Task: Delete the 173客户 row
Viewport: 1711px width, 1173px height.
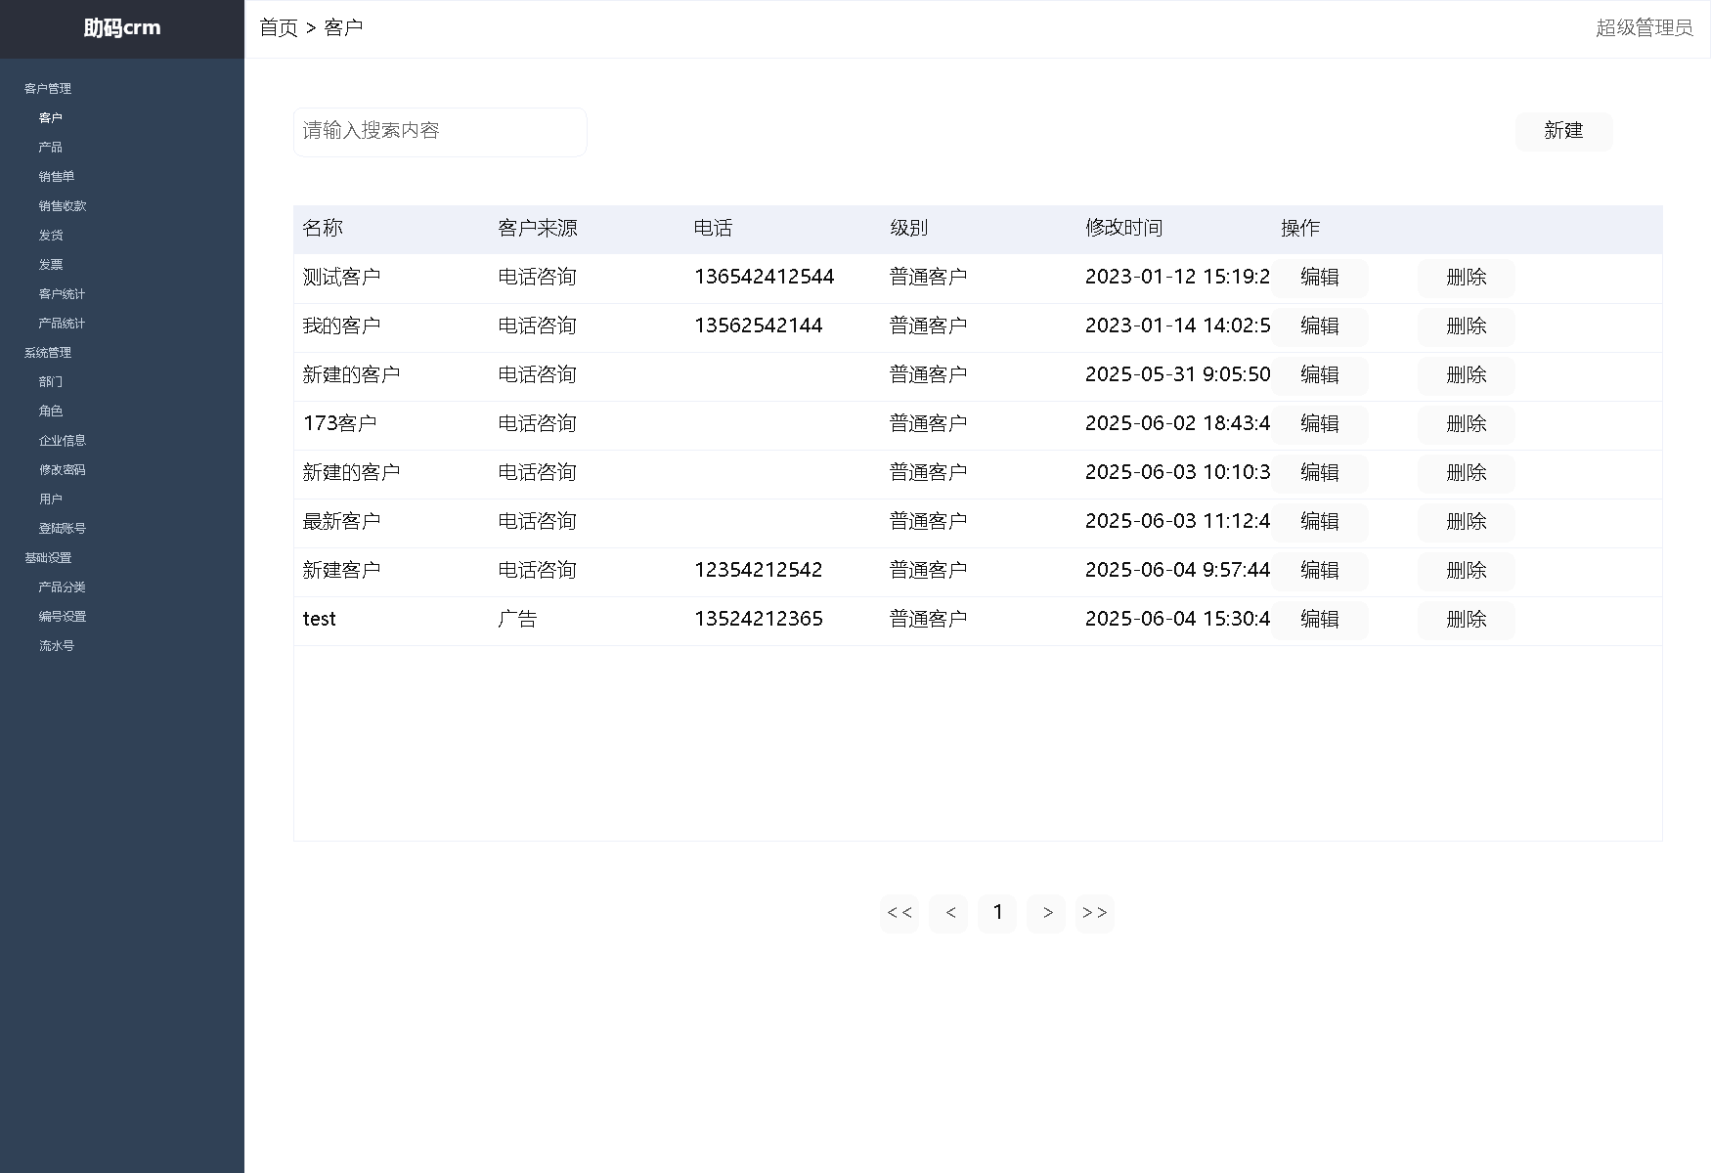Action: pyautogui.click(x=1467, y=424)
